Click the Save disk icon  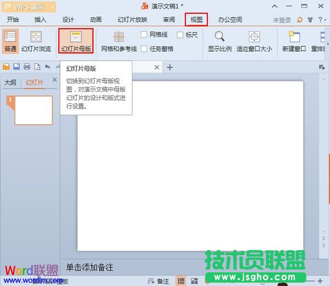click(16, 67)
